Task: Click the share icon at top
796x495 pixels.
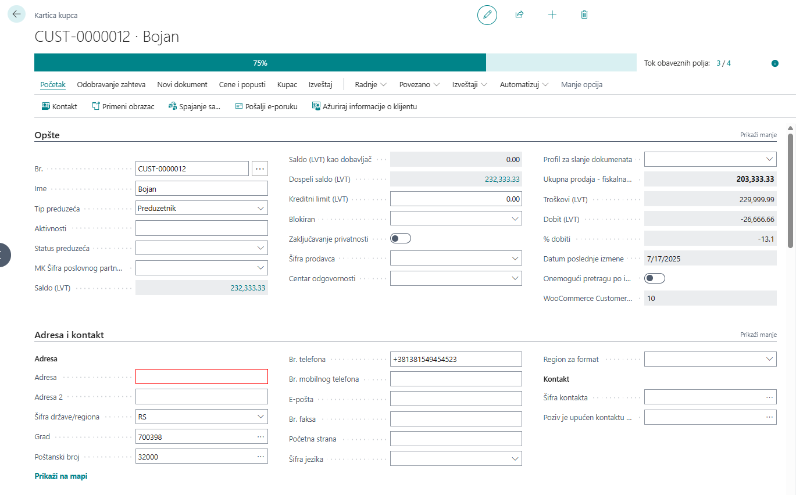Action: (520, 15)
